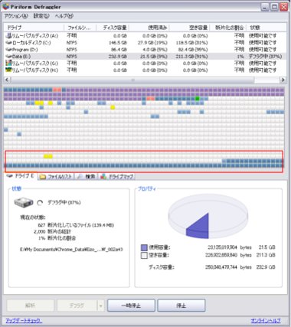
Task: Select Program (D:) drive icon
Action: tap(8, 50)
